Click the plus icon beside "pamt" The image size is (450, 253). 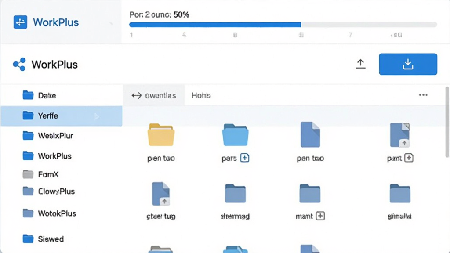[x=409, y=158]
